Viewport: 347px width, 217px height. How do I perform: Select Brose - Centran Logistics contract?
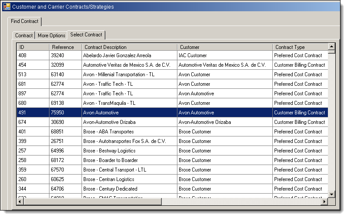click(x=129, y=179)
